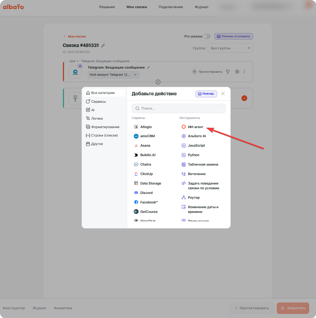Choose the Альбато AI tool
Image resolution: width=316 pixels, height=318 pixels.
point(194,136)
